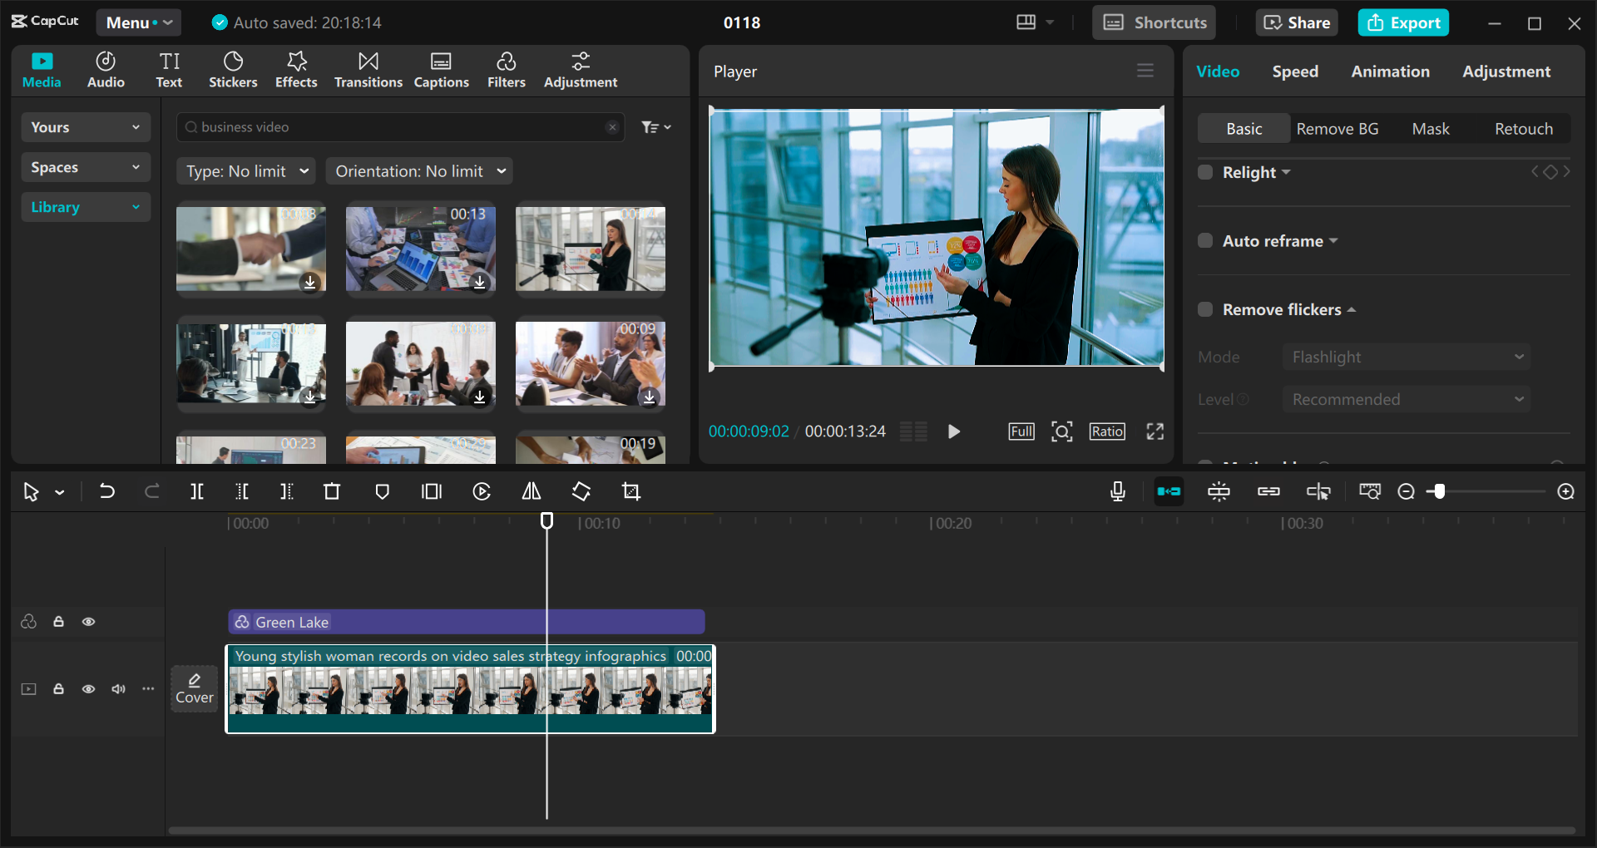Screen dimensions: 1597x848
Task: Start recording a voiceover
Action: pyautogui.click(x=1117, y=491)
